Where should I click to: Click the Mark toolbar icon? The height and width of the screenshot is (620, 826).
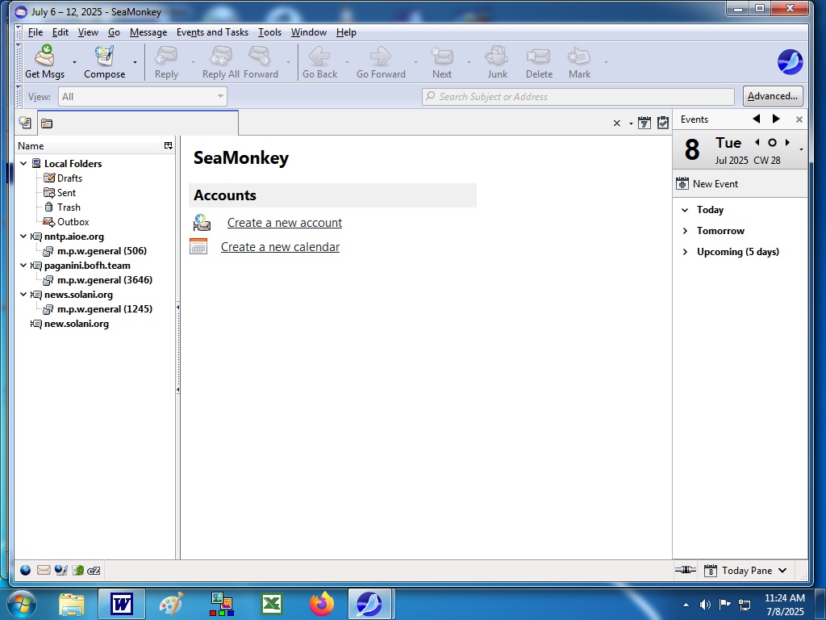point(579,55)
